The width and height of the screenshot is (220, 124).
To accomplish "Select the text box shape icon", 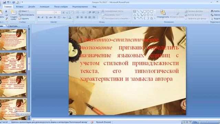I will [134, 11].
